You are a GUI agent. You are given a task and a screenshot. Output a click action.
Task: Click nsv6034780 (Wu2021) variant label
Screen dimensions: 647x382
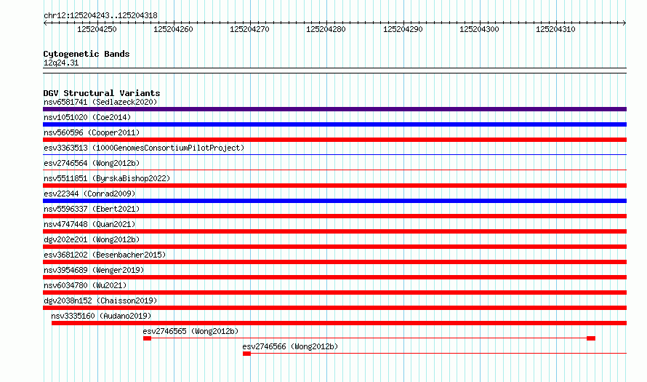[85, 285]
